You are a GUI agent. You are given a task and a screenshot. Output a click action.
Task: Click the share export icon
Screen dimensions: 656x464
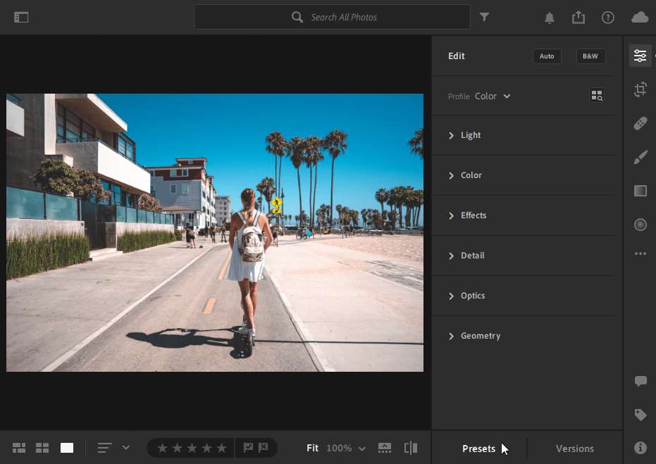click(578, 17)
